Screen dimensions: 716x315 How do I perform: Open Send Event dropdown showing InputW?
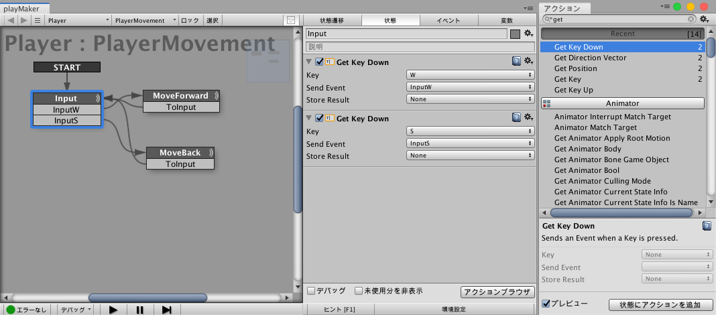pyautogui.click(x=471, y=86)
